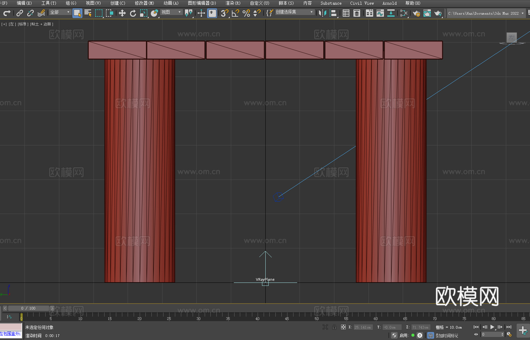Click the Redo arrow icon
Image resolution: width=530 pixels, height=340 pixels.
[x=7, y=13]
